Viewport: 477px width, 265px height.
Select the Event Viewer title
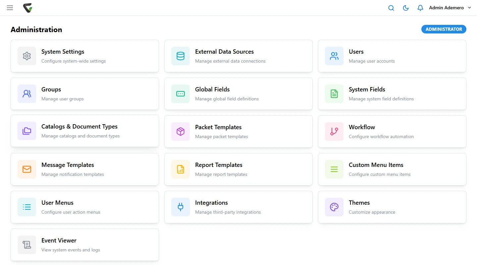tap(59, 240)
